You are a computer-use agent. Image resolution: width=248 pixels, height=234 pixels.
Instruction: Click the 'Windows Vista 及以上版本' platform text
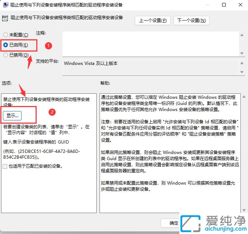(91, 63)
